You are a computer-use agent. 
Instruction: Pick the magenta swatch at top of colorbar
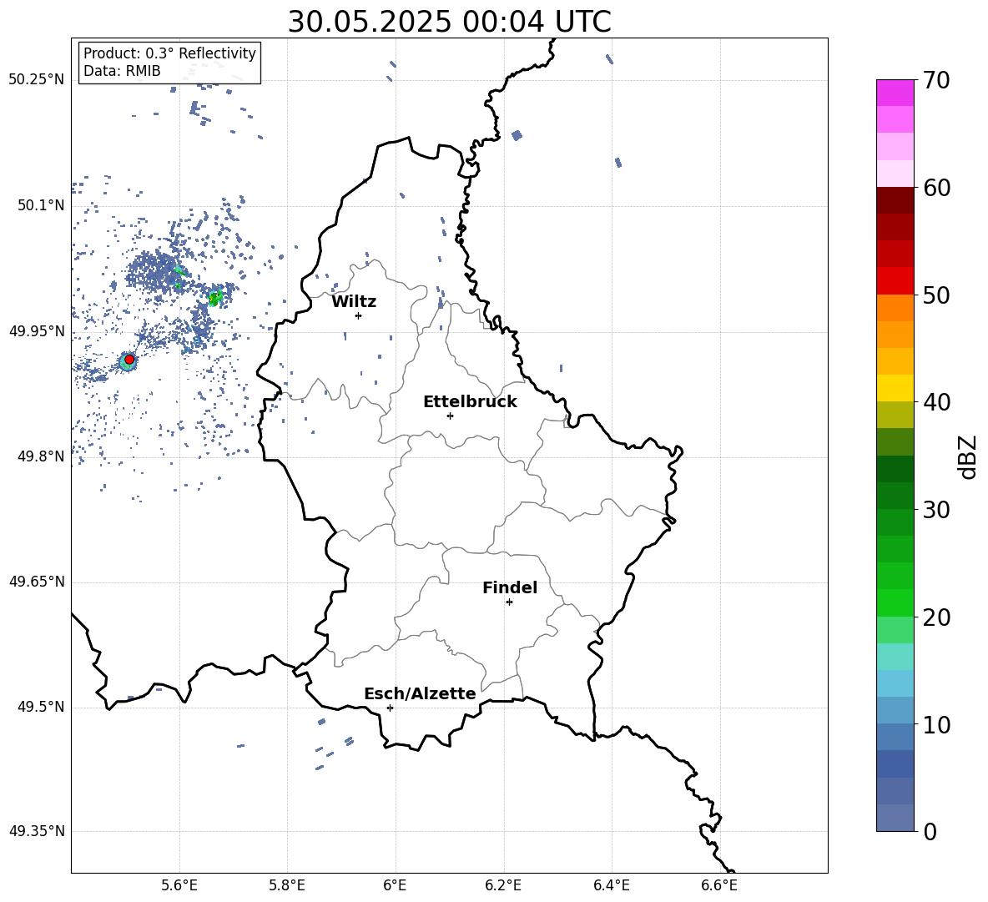pyautogui.click(x=895, y=93)
